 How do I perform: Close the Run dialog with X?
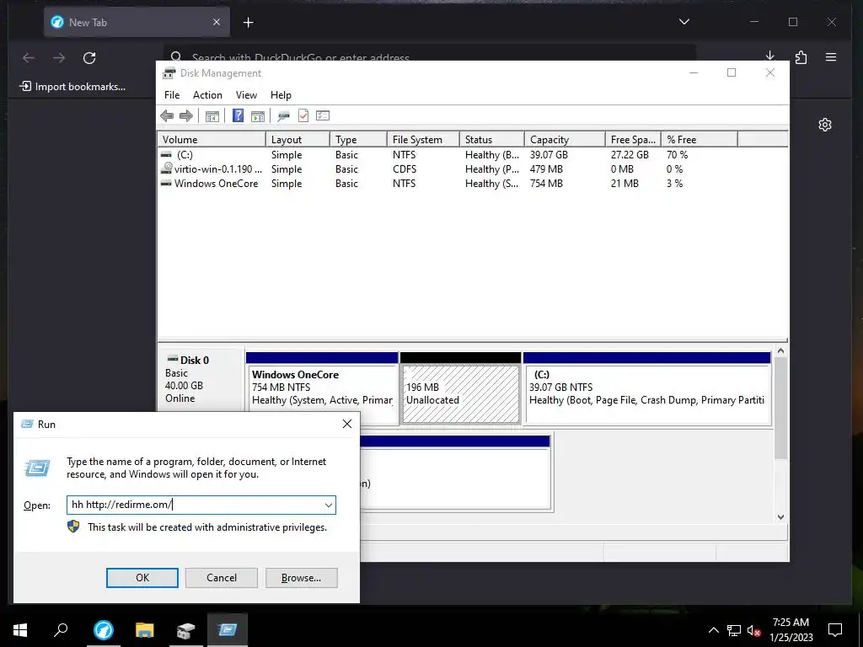(x=347, y=424)
